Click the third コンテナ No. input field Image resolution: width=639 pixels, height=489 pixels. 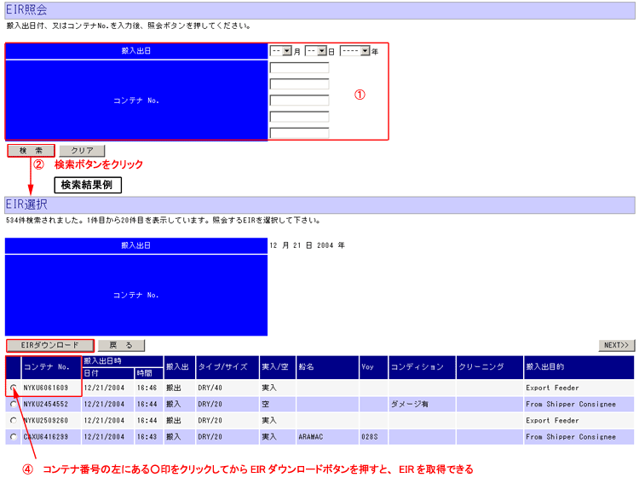click(299, 100)
